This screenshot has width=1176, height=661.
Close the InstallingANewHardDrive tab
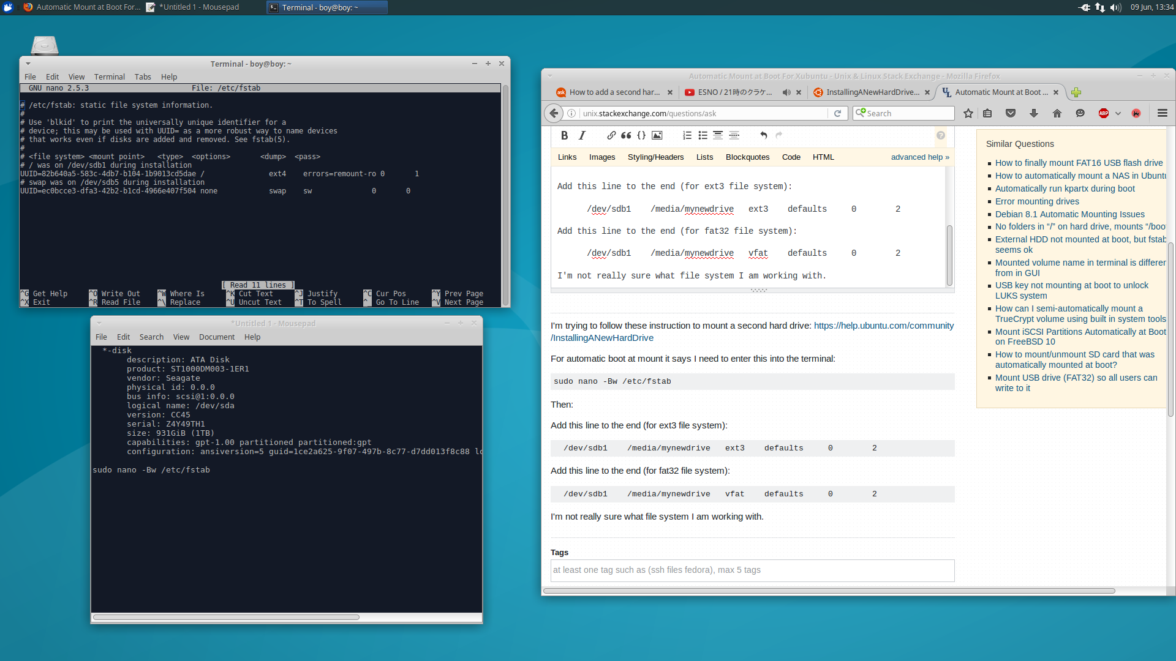coord(927,92)
